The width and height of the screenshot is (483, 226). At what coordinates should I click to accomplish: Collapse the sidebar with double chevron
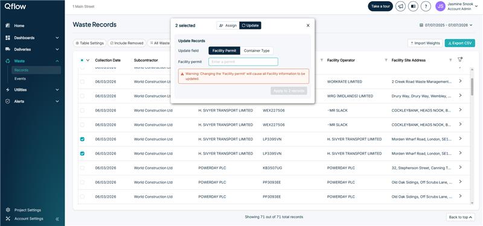click(x=57, y=219)
